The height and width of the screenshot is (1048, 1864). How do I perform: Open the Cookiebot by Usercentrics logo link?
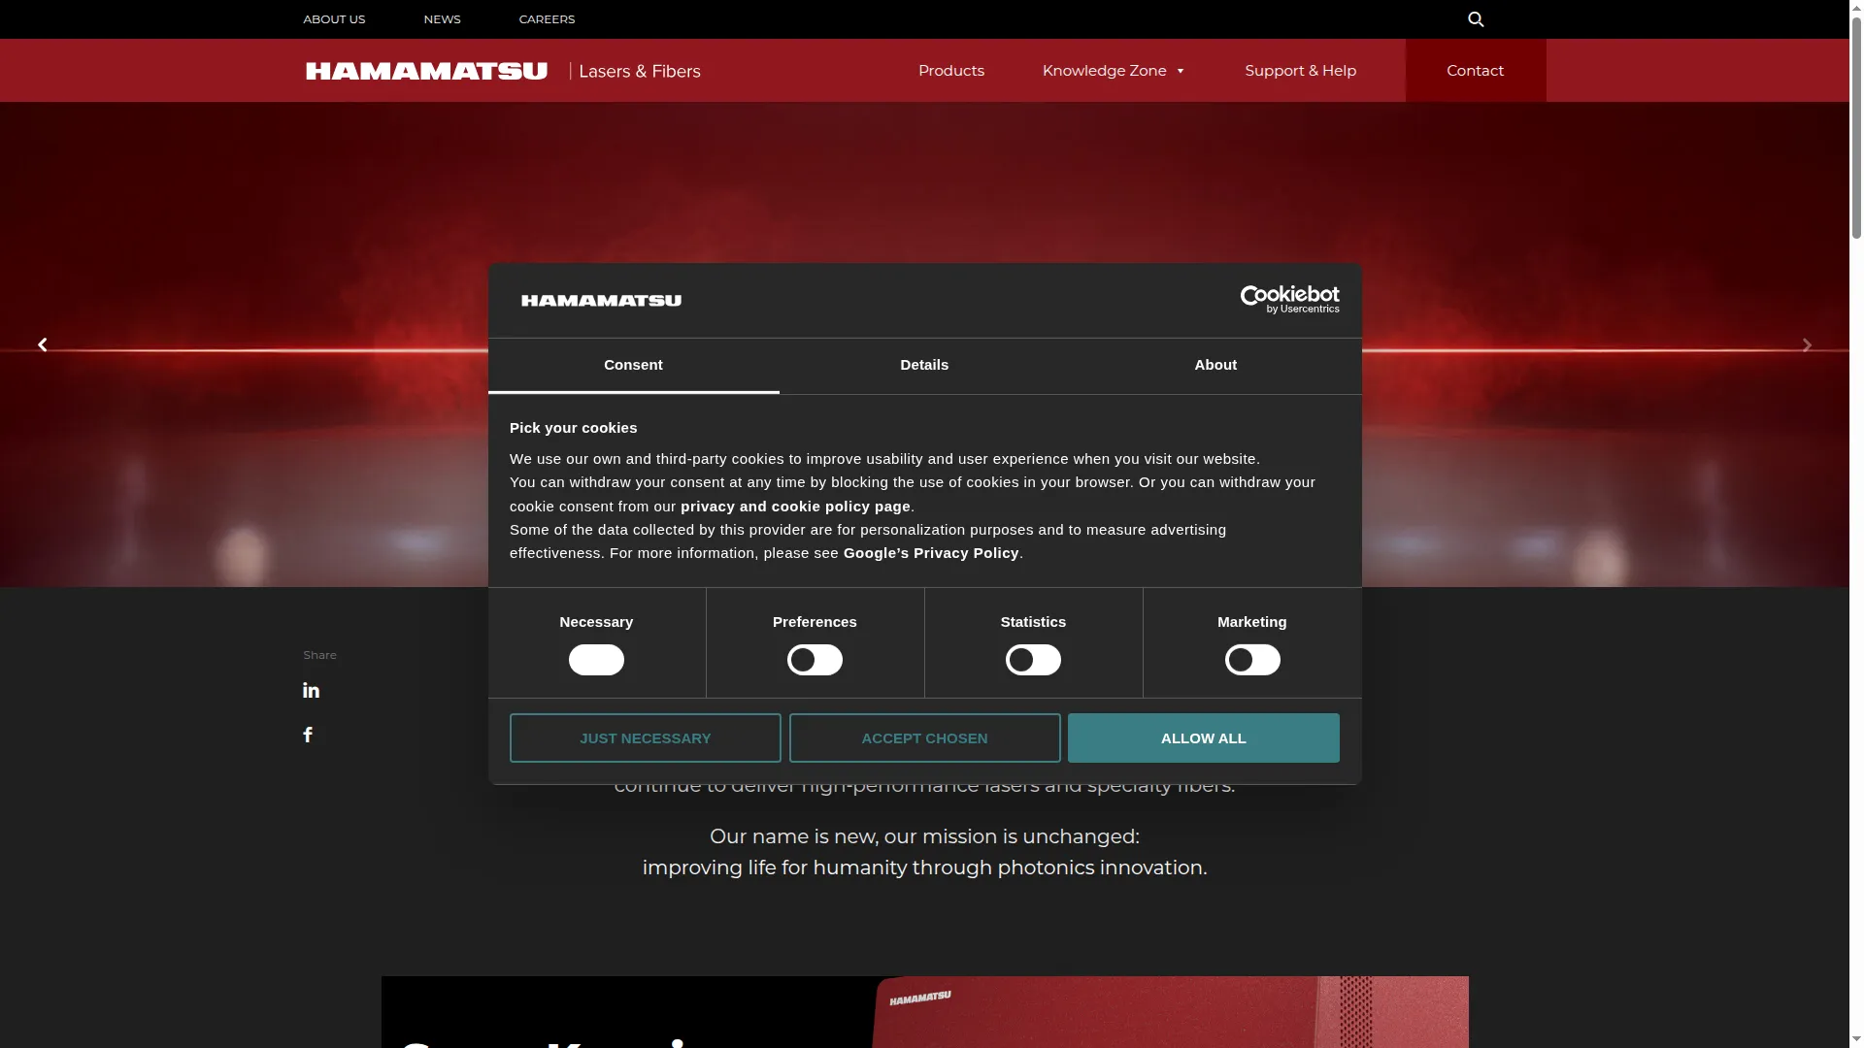pyautogui.click(x=1289, y=300)
